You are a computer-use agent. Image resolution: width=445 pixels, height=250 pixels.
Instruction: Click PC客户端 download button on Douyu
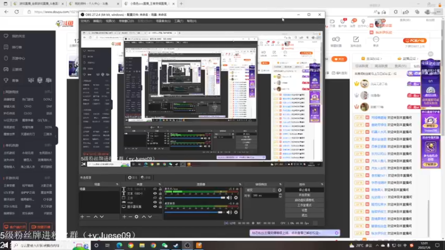[414, 41]
